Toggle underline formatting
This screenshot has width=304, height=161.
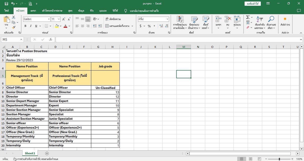(36, 26)
